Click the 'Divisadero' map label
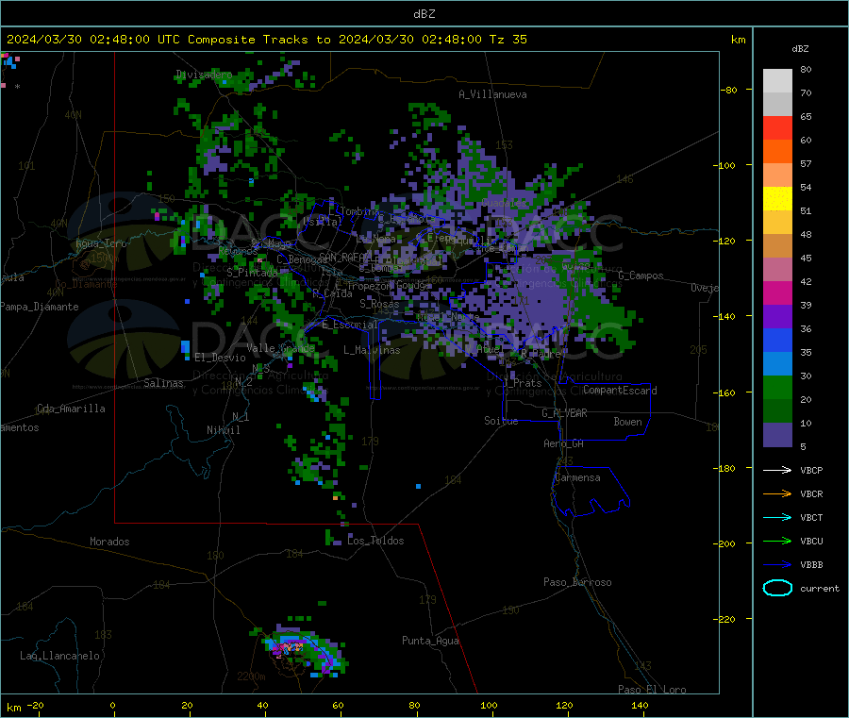 [204, 75]
